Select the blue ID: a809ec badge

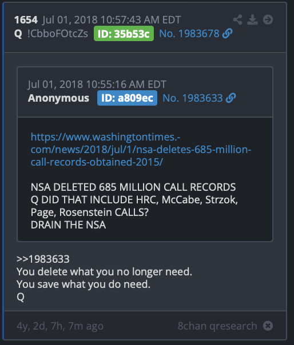click(x=127, y=98)
